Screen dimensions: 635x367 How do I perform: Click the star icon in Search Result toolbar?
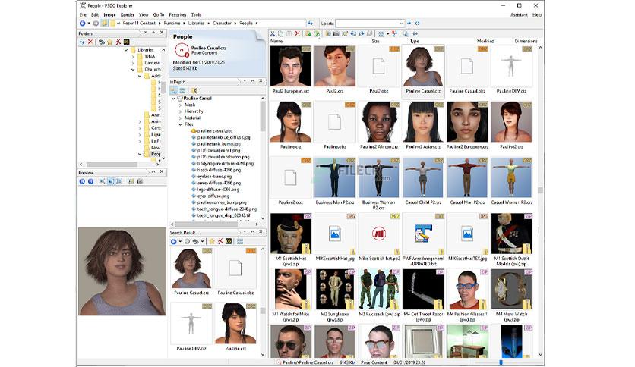[211, 241]
